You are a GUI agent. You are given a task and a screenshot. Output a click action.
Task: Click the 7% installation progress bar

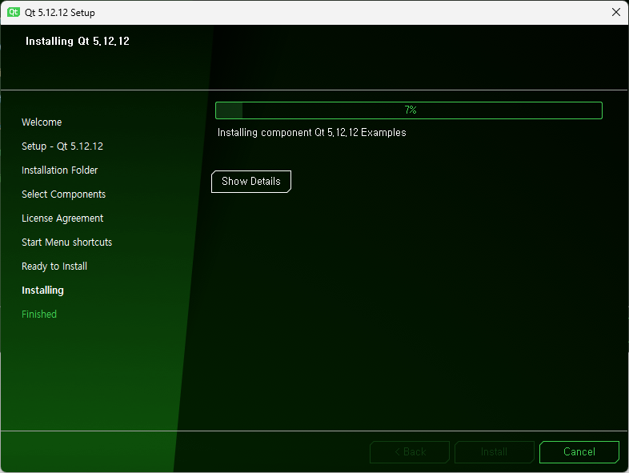[409, 110]
